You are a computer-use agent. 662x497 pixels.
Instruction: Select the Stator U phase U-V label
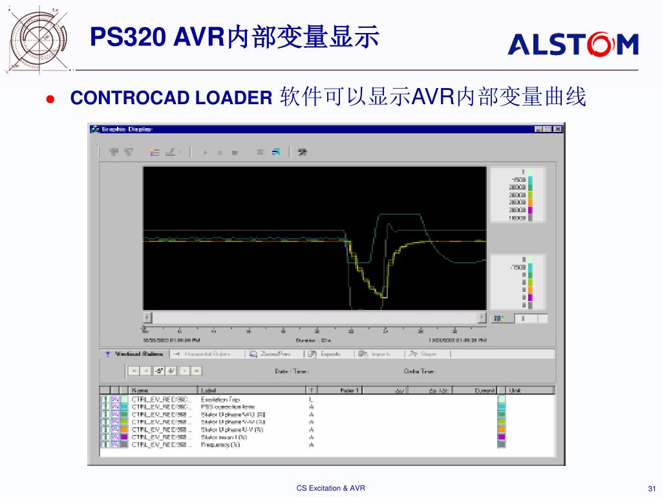[232, 430]
